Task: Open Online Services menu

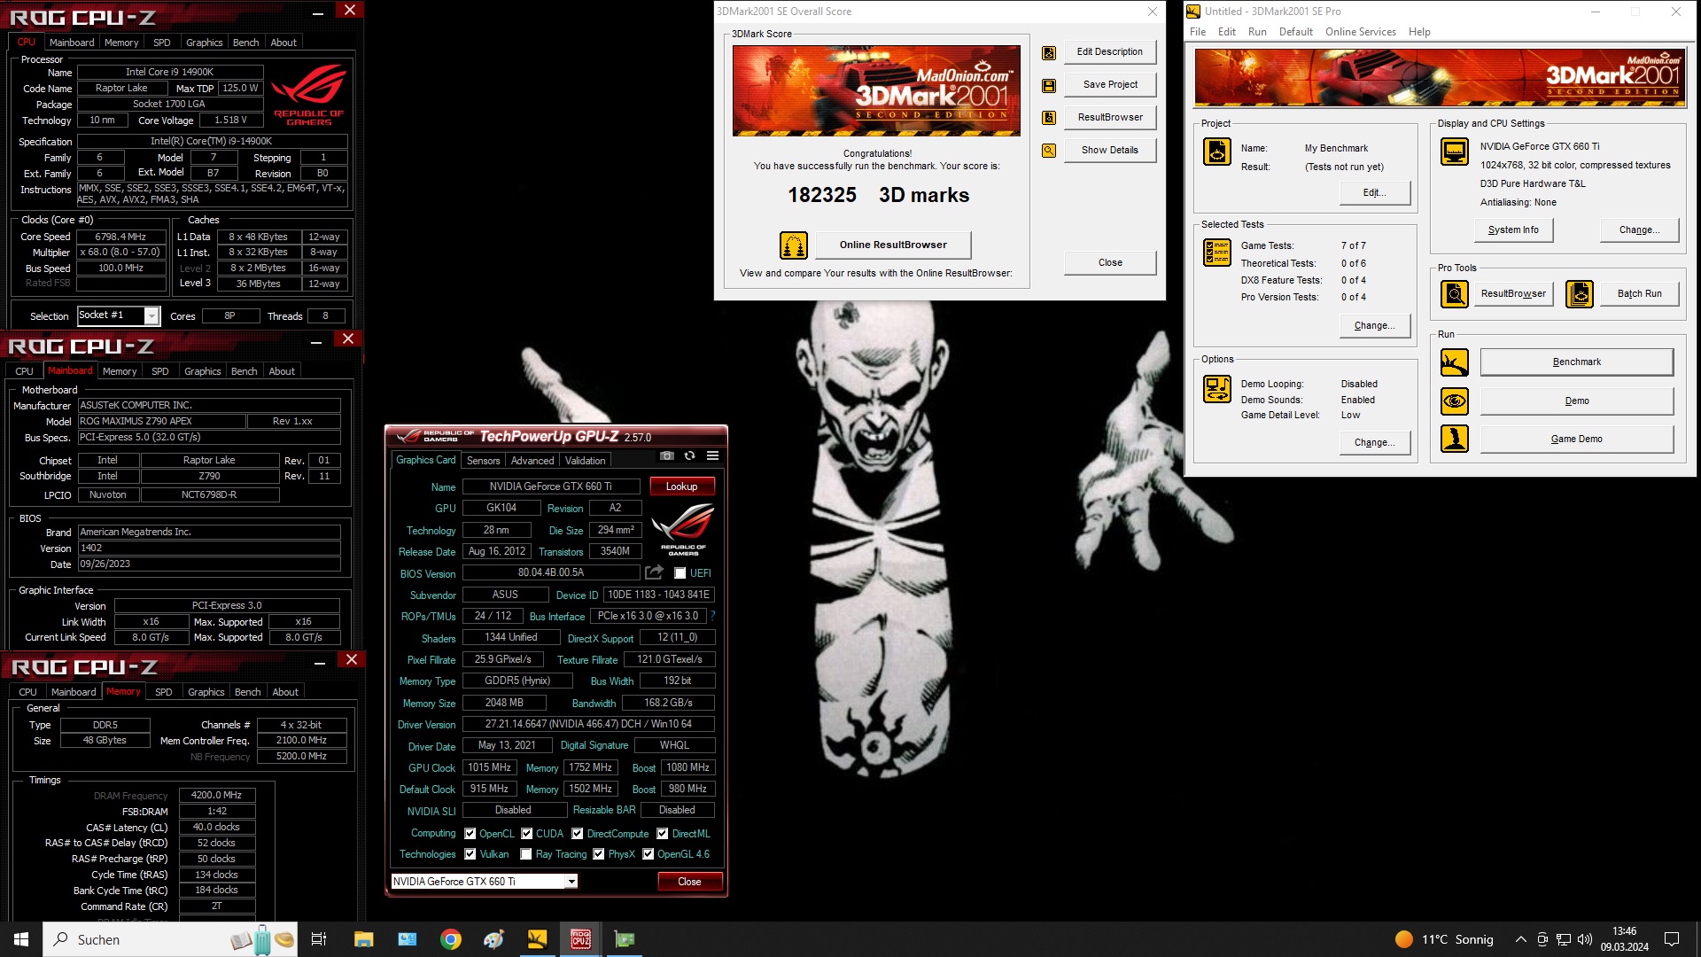Action: point(1360,32)
